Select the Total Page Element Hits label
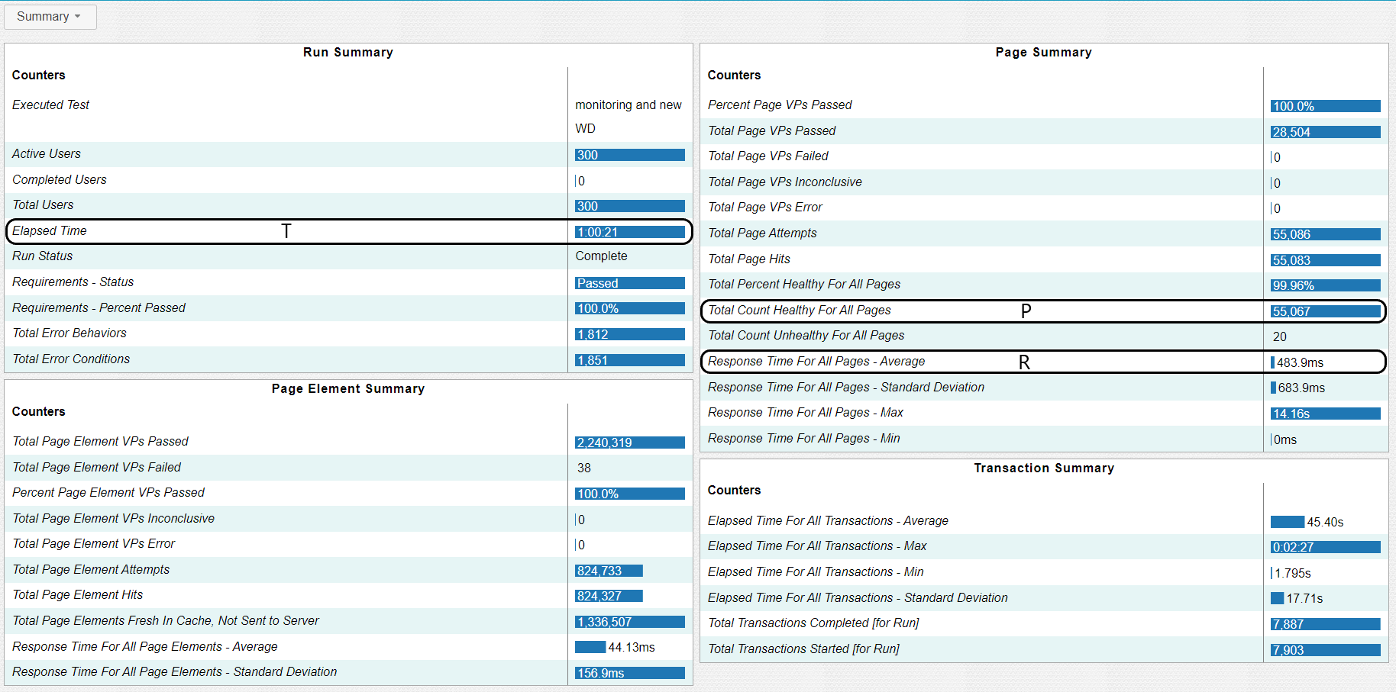This screenshot has width=1396, height=692. 78,595
